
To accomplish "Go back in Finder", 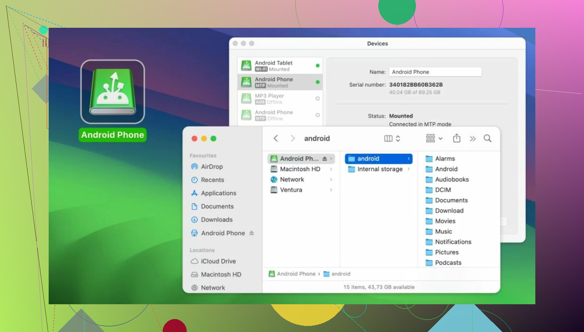I will (276, 138).
